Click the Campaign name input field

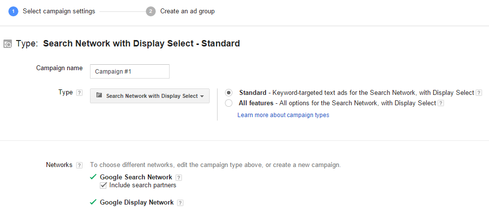click(x=130, y=71)
